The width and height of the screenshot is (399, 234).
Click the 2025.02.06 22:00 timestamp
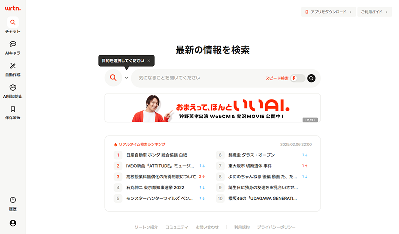pyautogui.click(x=296, y=144)
